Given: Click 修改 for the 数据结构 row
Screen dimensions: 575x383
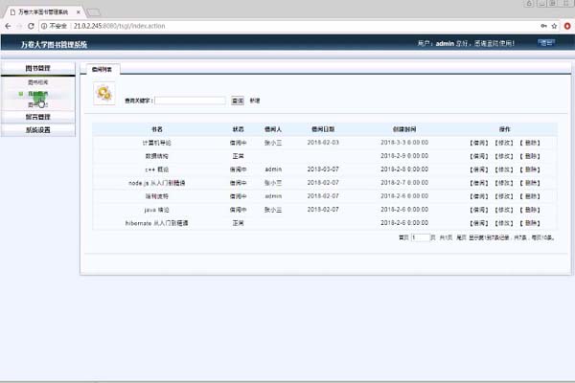Looking at the screenshot, I should point(504,155).
